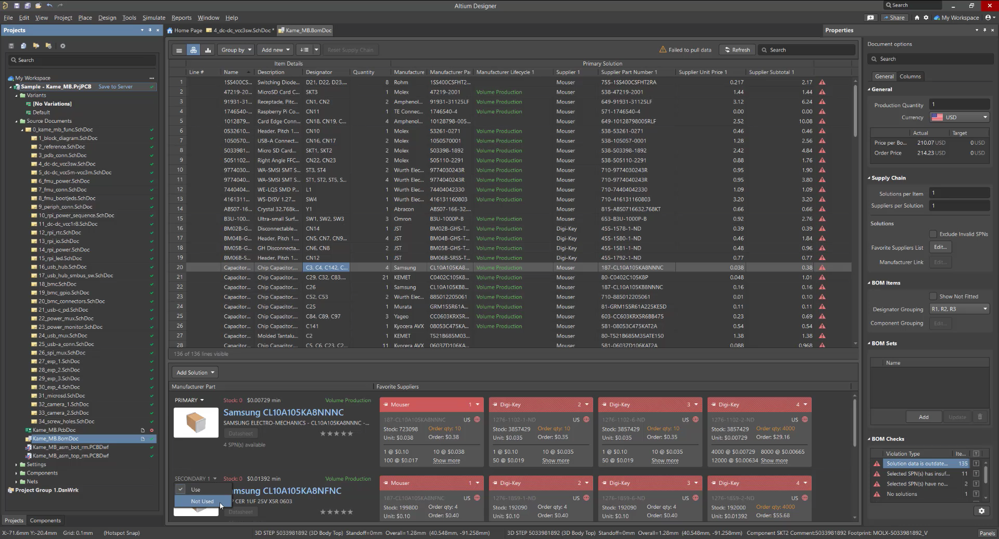Enable Exclude Invalid SPNs
The width and height of the screenshot is (999, 539).
click(933, 234)
